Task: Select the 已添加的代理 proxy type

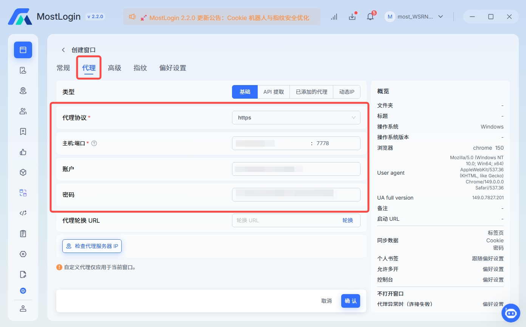Action: [x=311, y=92]
